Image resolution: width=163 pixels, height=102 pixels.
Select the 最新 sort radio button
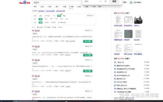[x=53, y=27]
